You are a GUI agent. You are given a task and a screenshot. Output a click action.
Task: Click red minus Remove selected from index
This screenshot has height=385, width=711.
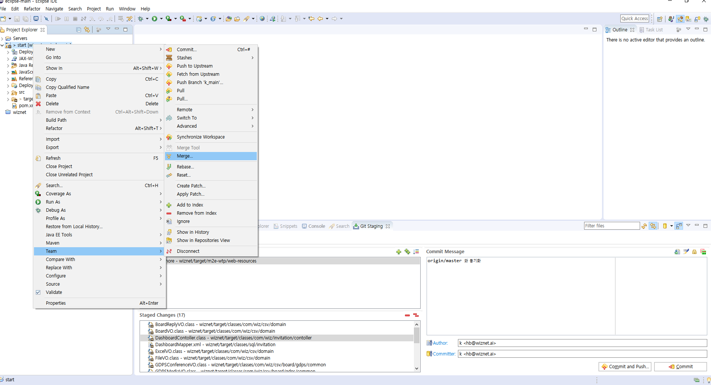point(407,315)
